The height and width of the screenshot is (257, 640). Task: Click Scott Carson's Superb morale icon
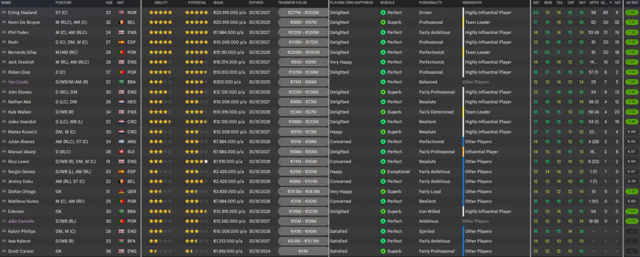[383, 251]
